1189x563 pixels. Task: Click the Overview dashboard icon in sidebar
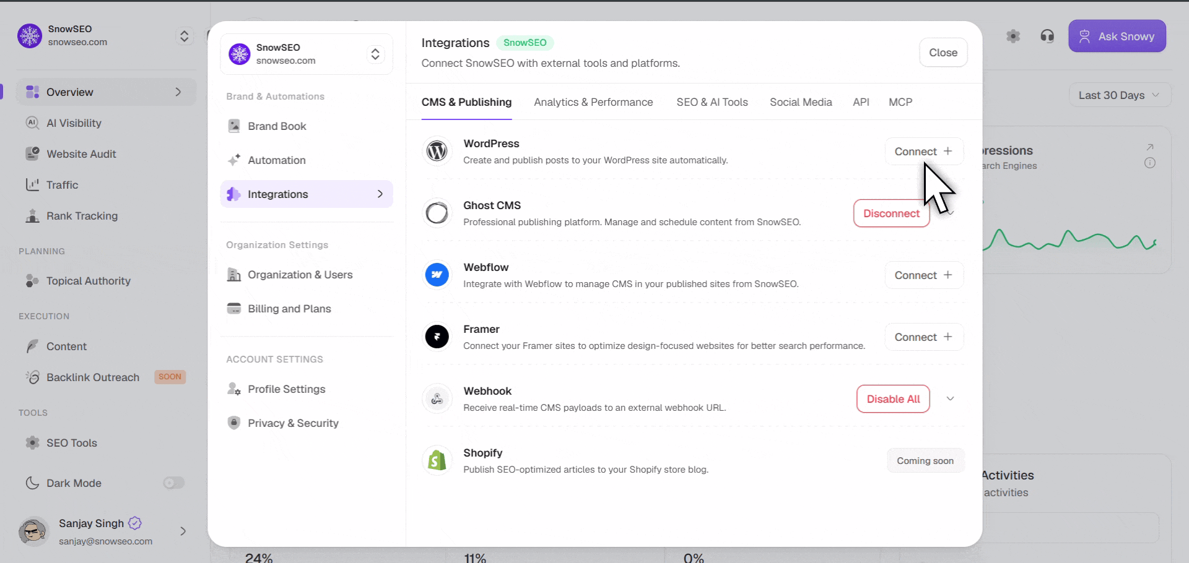[33, 92]
